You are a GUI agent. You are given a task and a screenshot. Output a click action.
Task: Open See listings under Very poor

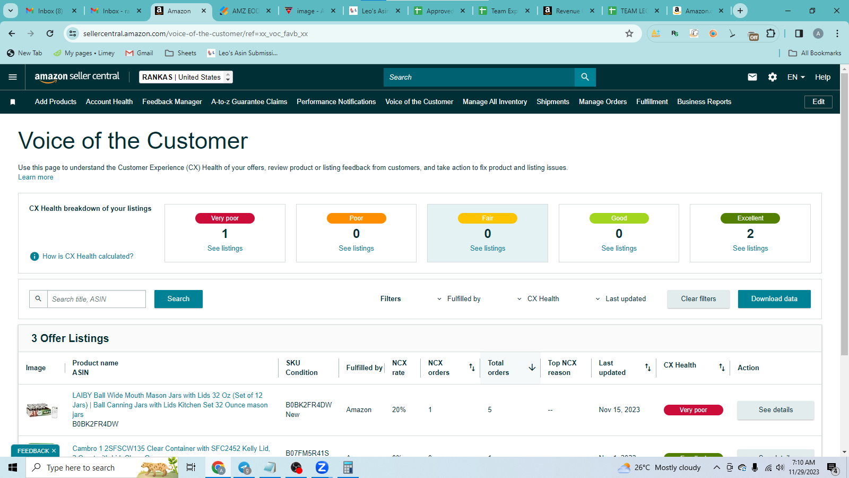click(x=225, y=249)
